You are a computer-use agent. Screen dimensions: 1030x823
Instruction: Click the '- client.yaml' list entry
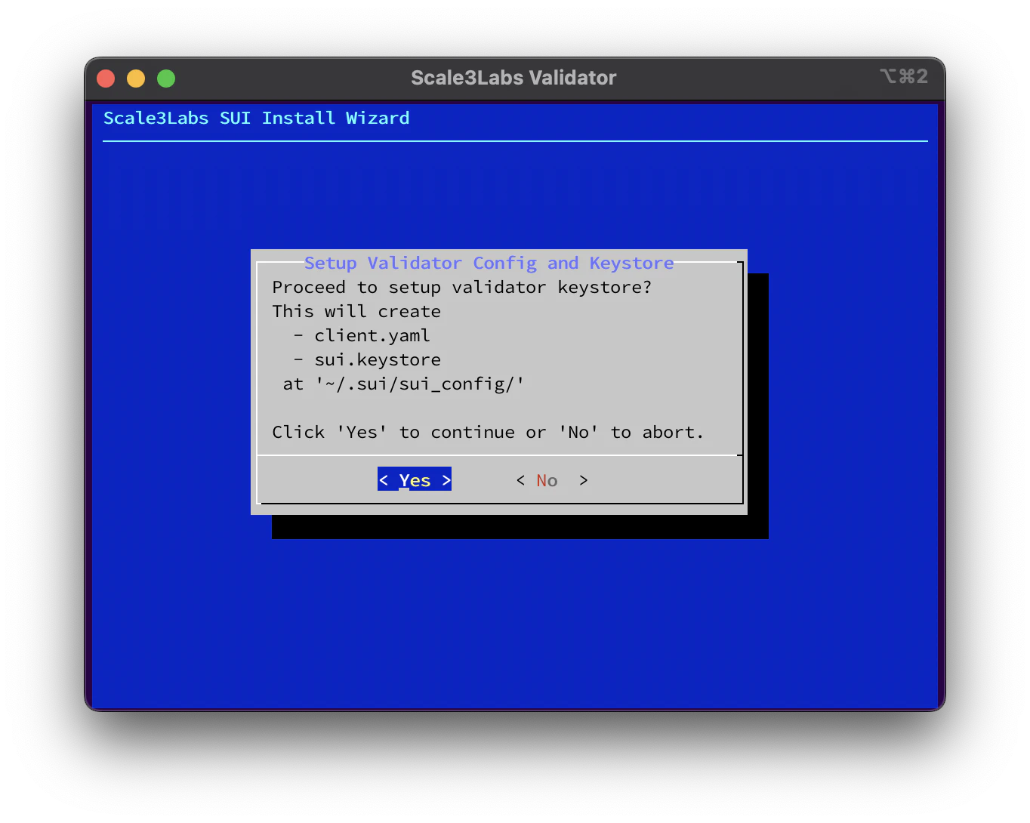click(x=362, y=335)
